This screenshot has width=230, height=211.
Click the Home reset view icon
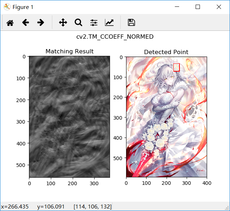pos(10,23)
